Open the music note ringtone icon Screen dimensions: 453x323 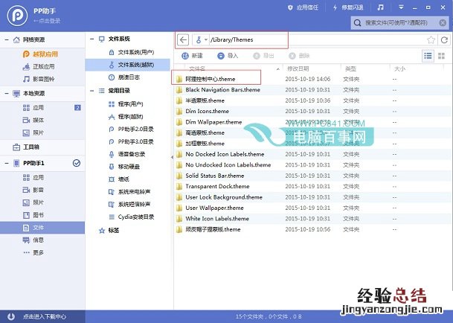(x=381, y=7)
